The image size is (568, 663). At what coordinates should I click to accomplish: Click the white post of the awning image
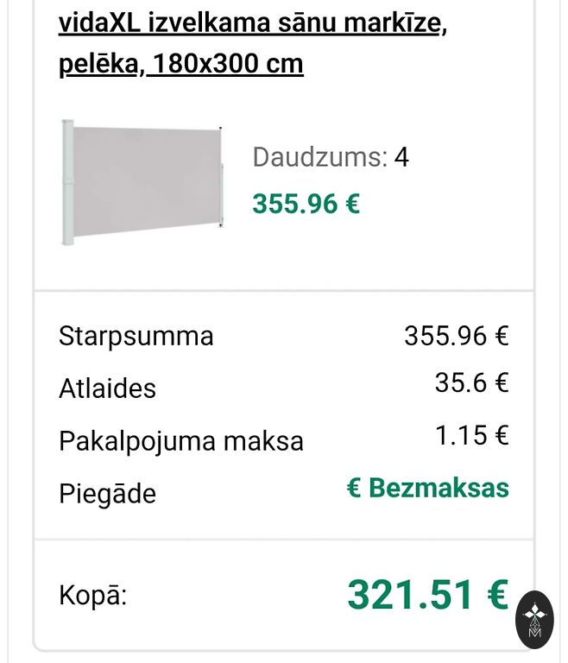point(67,181)
